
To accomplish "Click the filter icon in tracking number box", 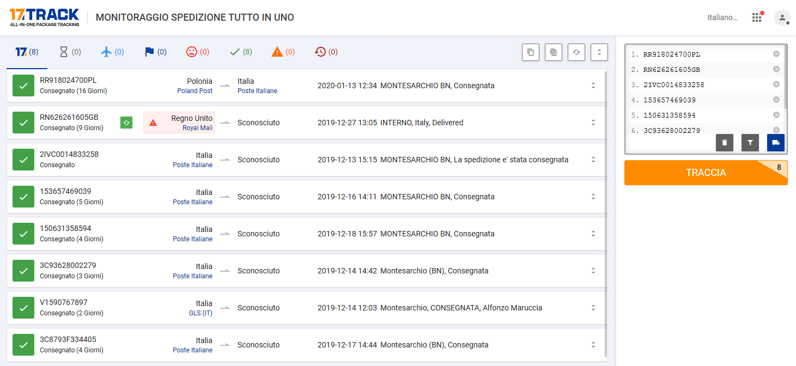I will click(x=750, y=143).
